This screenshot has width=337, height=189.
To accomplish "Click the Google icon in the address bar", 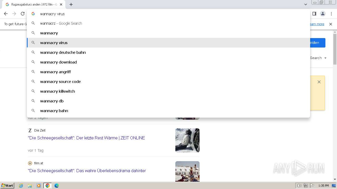I will (x=33, y=14).
